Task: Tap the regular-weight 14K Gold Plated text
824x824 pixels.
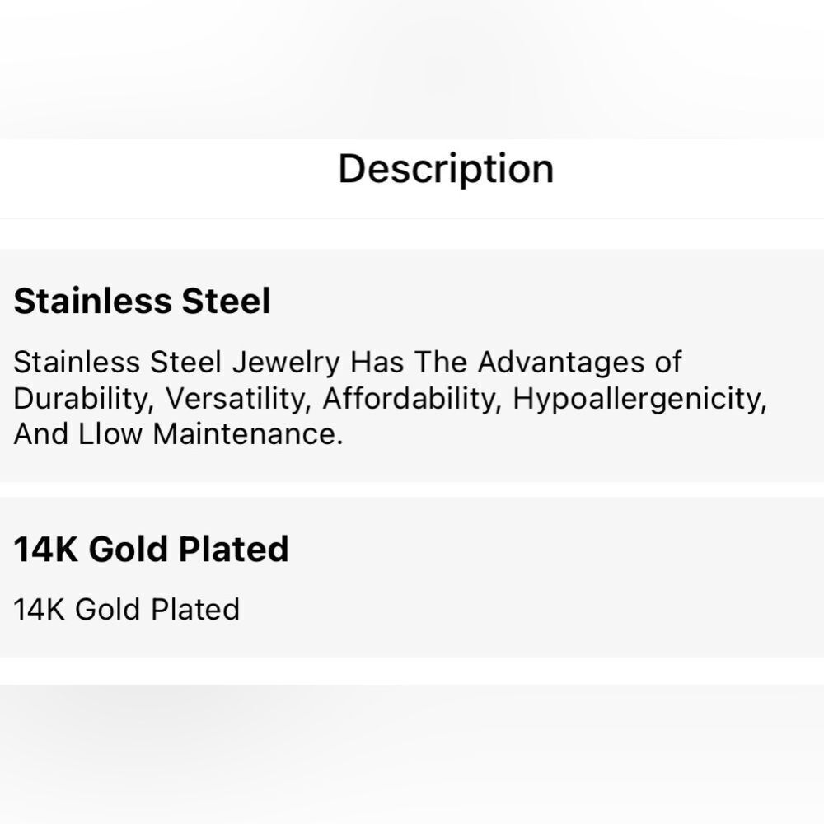Action: (x=127, y=610)
